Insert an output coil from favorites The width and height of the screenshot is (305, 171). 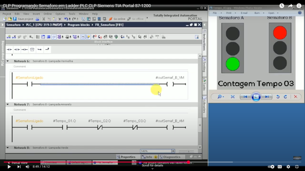(x=24, y=50)
